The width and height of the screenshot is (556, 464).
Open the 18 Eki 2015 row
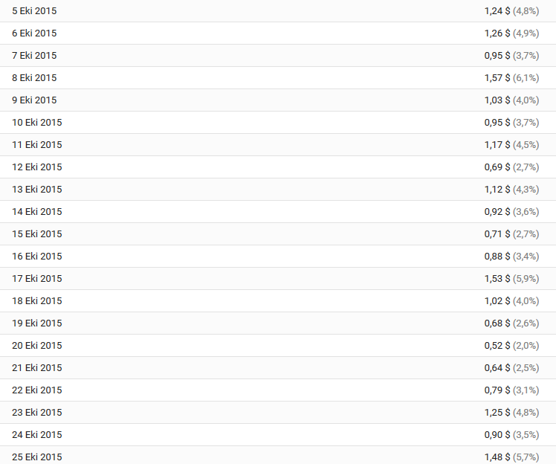click(x=278, y=301)
